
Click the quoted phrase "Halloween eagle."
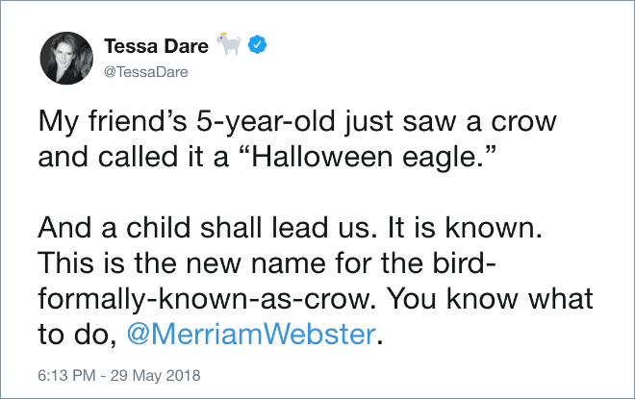click(368, 157)
